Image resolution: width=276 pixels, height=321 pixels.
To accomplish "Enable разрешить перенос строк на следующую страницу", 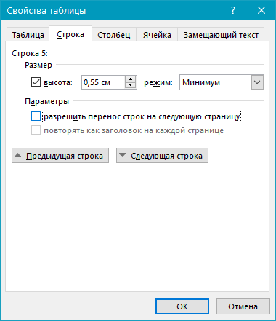I will pos(36,116).
